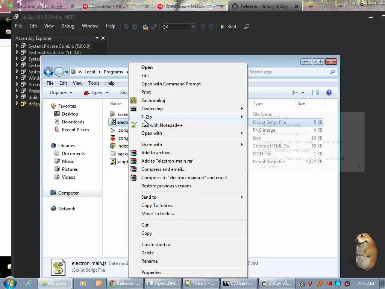Screen dimensions: 385x289
Task: Click Internet Explorer taskbar icon
Action: tap(29, 283)
